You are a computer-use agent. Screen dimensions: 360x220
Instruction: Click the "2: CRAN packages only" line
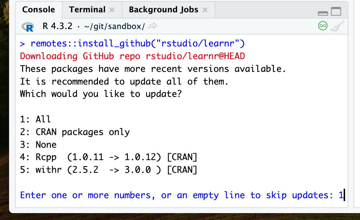(x=75, y=132)
